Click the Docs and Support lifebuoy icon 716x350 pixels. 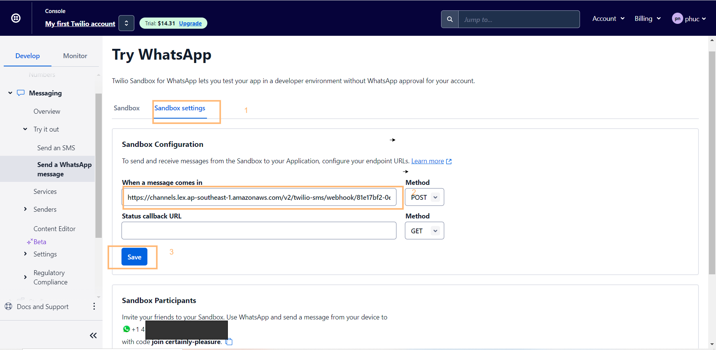click(x=8, y=306)
